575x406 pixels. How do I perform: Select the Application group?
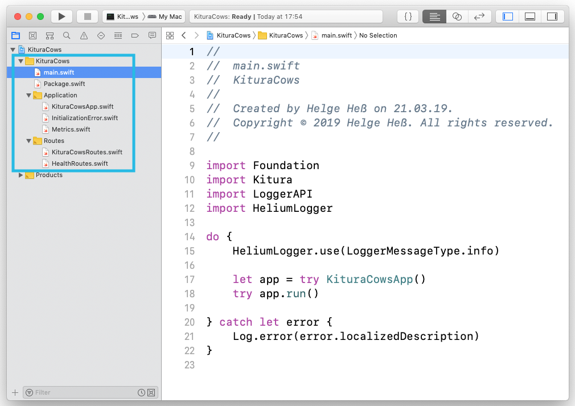[x=84, y=95]
